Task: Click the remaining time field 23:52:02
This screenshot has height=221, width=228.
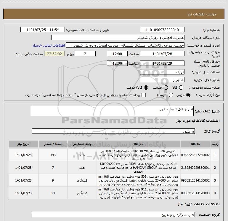Action: pos(54,54)
